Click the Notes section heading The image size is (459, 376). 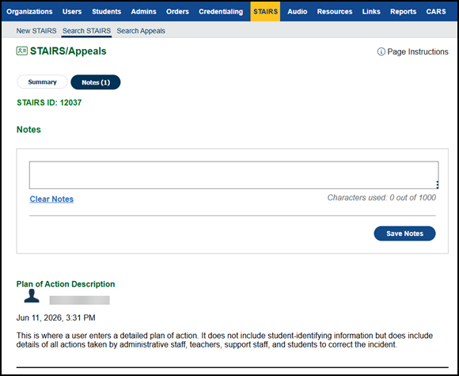pos(28,130)
